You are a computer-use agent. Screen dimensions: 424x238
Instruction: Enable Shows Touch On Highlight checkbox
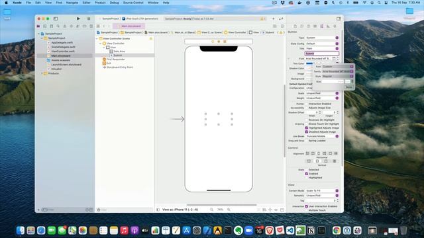[306, 124]
